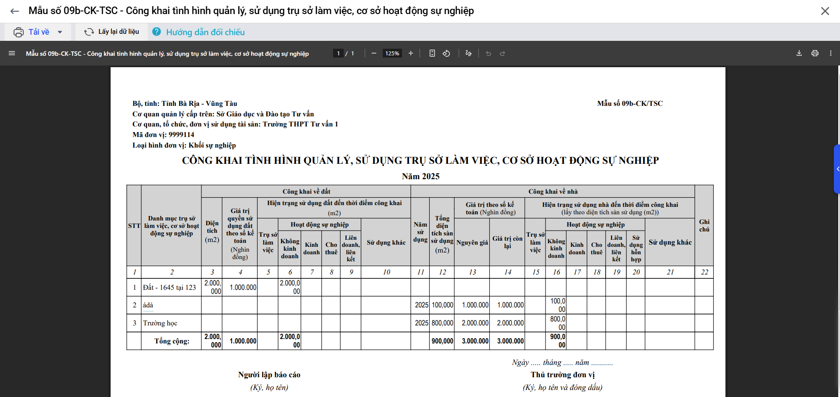Click the printer icon beside Tải về
The height and width of the screenshot is (397, 840).
point(18,32)
